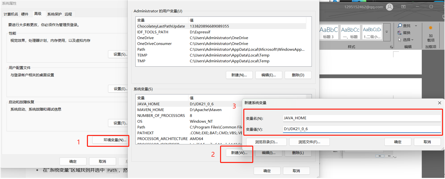Click the 浏览目录(D)... button
The width and height of the screenshot is (445, 179).
tap(266, 142)
